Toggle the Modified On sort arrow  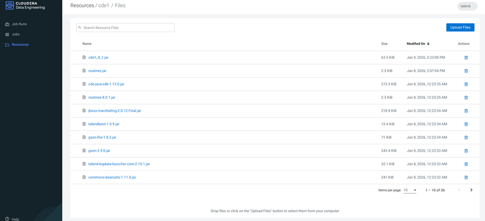tap(429, 44)
